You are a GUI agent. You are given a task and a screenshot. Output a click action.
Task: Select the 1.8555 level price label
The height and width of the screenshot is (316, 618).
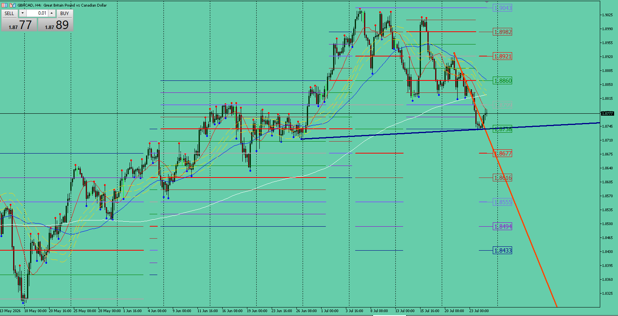(503, 202)
